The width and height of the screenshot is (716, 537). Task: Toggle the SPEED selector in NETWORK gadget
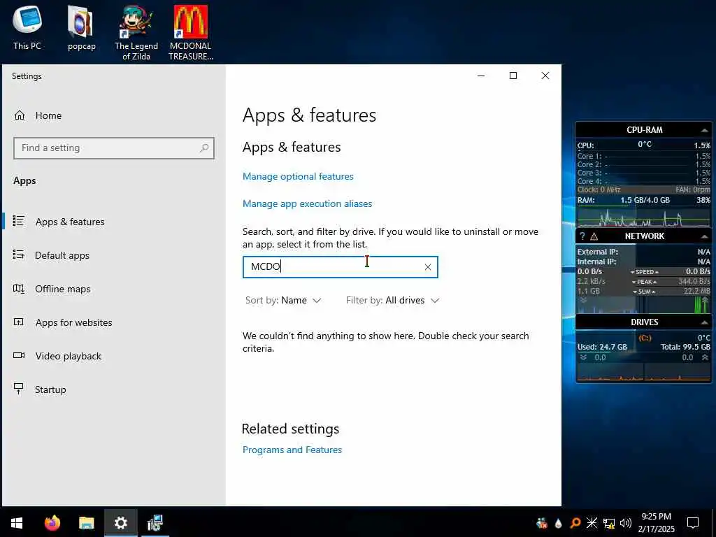pyautogui.click(x=644, y=272)
